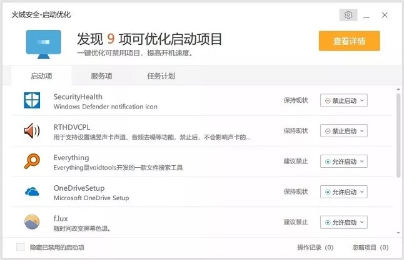This screenshot has width=404, height=260.
Task: Check 隐藏已禁用的启动项 checkbox
Action: tap(21, 247)
